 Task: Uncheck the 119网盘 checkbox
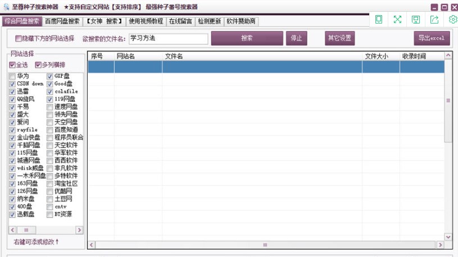pos(50,99)
